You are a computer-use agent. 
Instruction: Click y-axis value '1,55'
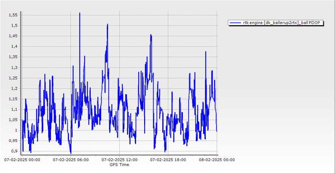[x=13, y=15]
